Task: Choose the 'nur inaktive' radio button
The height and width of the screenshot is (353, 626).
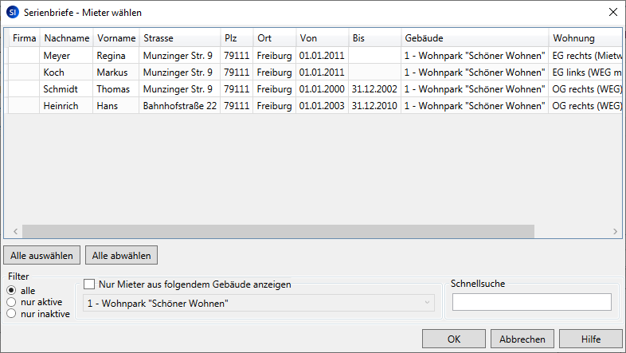Action: click(11, 314)
